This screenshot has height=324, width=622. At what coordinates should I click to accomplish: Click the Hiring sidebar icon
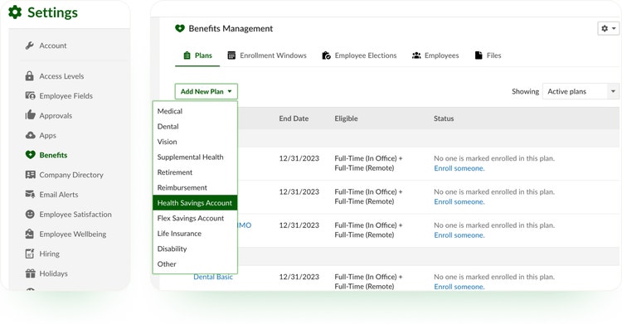(x=30, y=254)
